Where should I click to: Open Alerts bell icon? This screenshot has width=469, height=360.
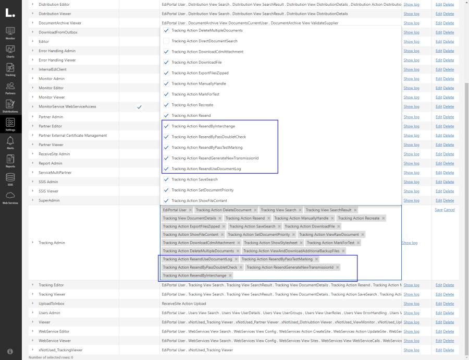10,142
